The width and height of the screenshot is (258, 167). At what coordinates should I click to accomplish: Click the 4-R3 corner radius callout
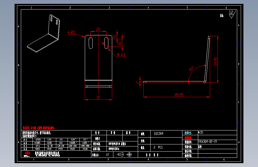click(x=71, y=32)
